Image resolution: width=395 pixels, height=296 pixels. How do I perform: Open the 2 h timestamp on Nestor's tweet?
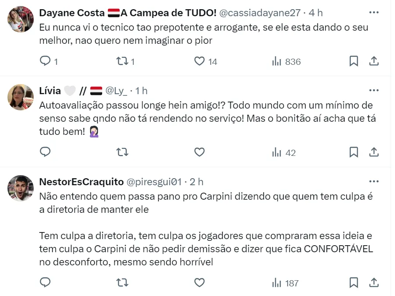pos(196,182)
